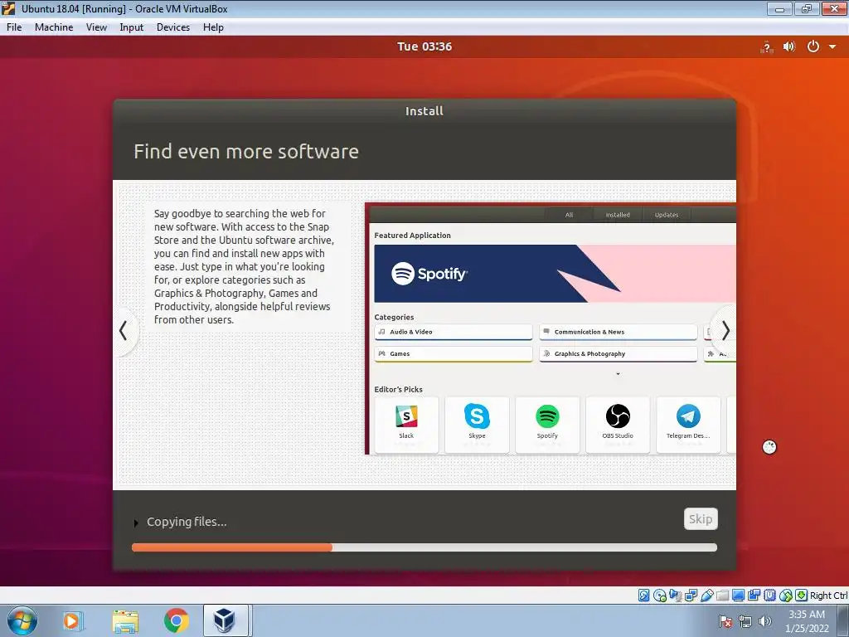Click the Ubuntu power icon
Screen dimensions: 849x637
pos(813,46)
